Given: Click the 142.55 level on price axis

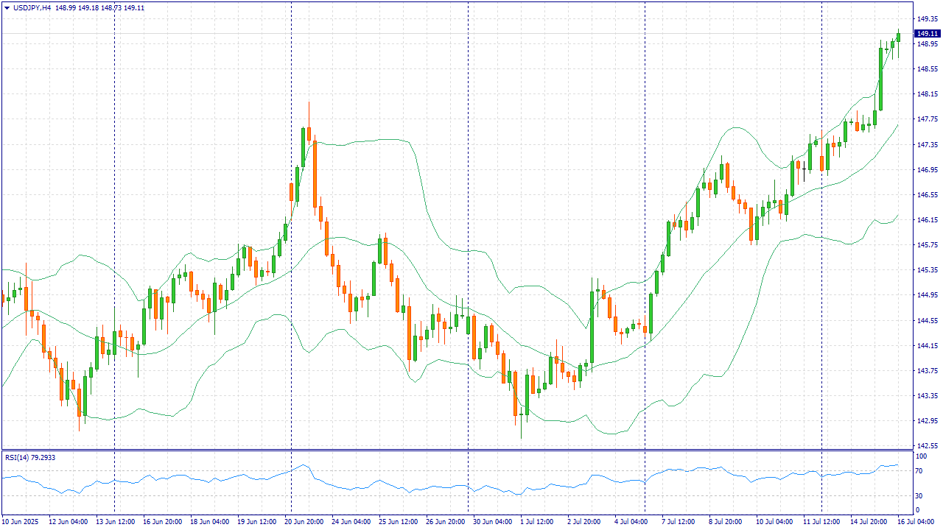Looking at the screenshot, I should click(926, 446).
